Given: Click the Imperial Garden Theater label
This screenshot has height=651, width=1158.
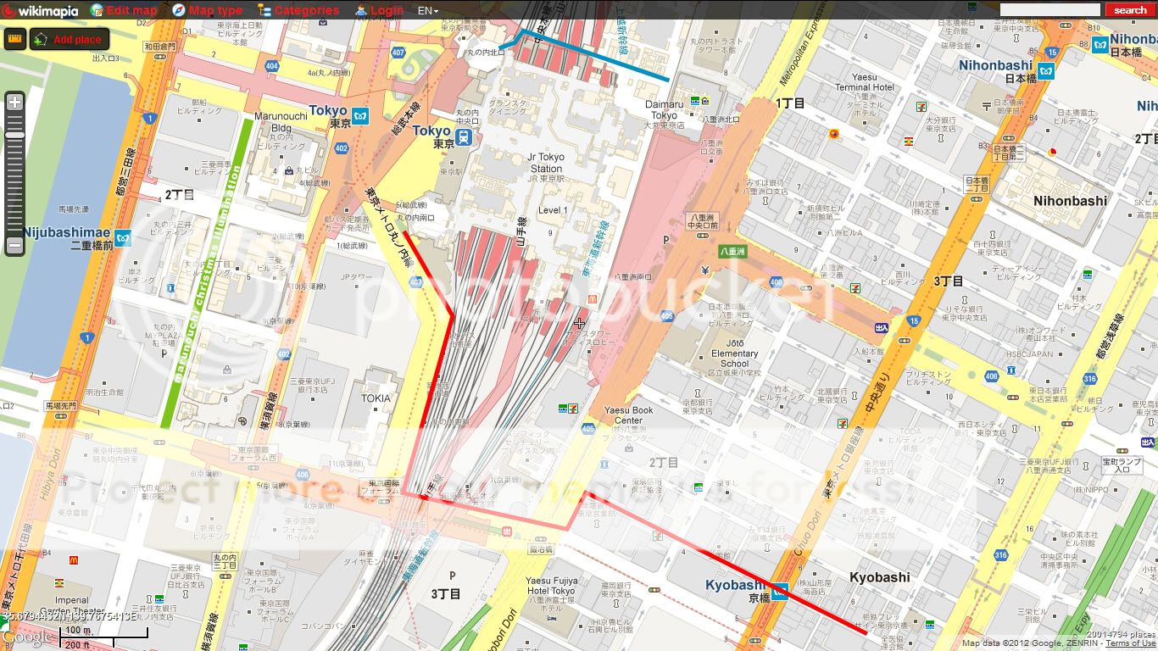Looking at the screenshot, I should 72,606.
